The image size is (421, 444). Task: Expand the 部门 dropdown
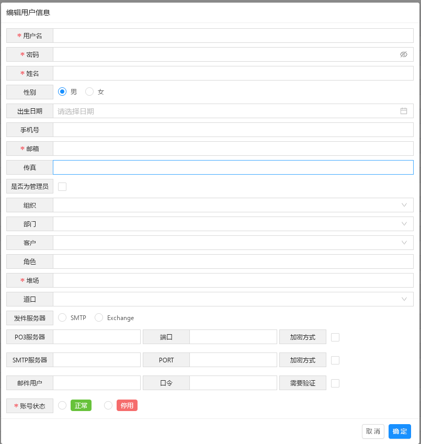404,224
